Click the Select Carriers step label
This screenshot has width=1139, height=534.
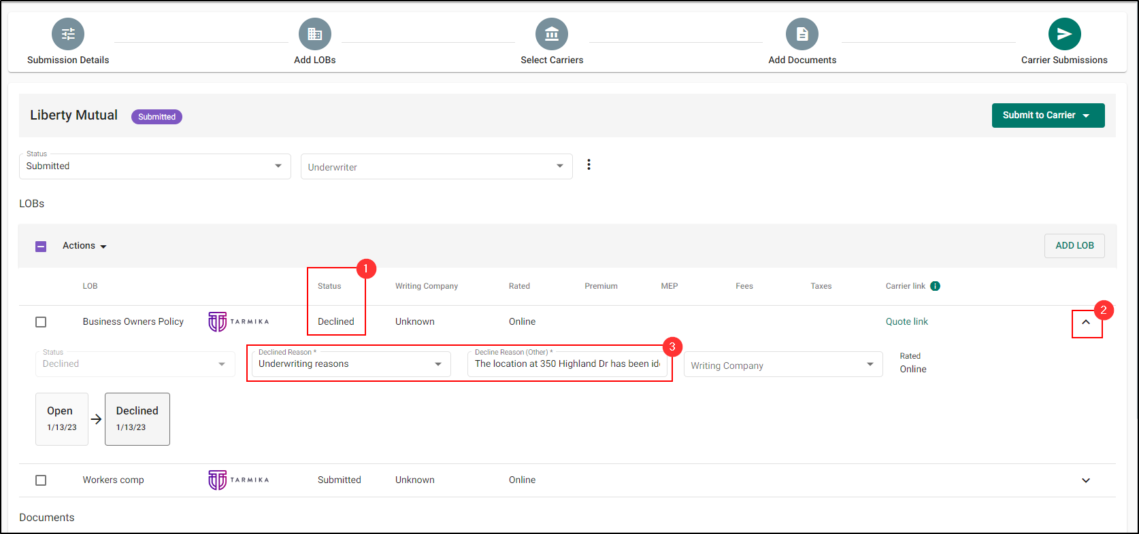[552, 60]
